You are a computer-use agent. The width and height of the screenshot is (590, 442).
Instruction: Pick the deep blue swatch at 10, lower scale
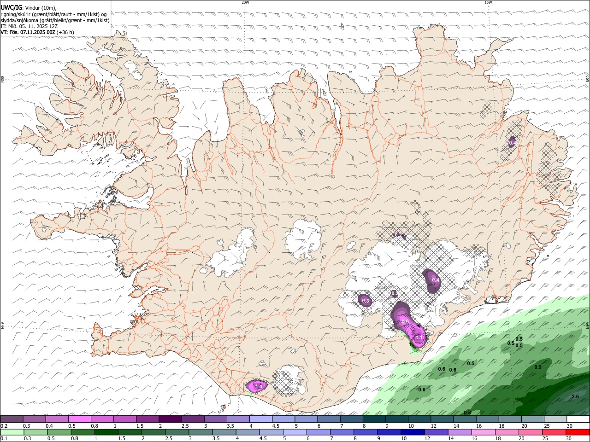click(x=412, y=432)
